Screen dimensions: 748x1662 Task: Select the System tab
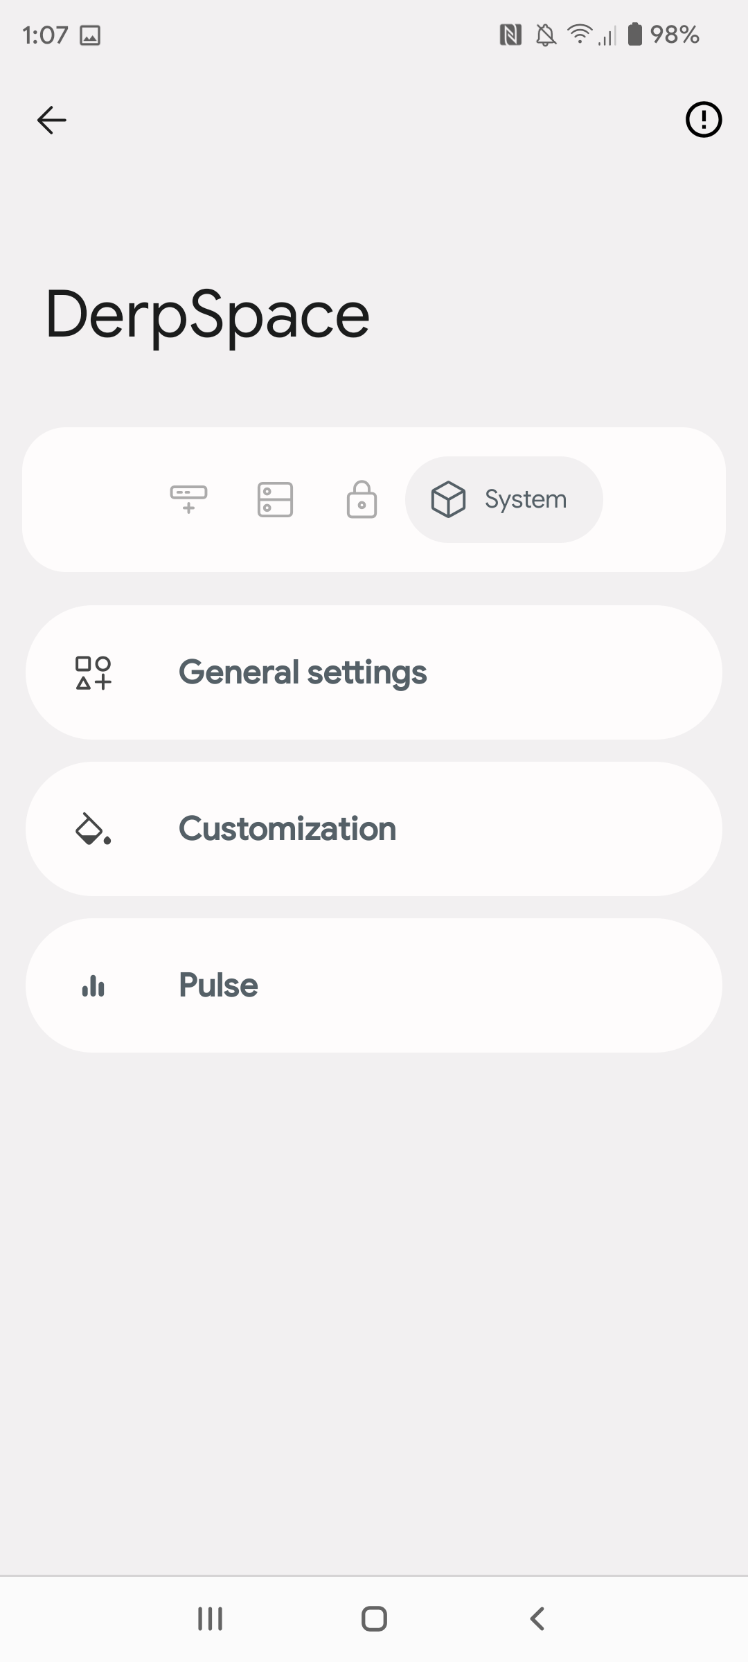(504, 499)
